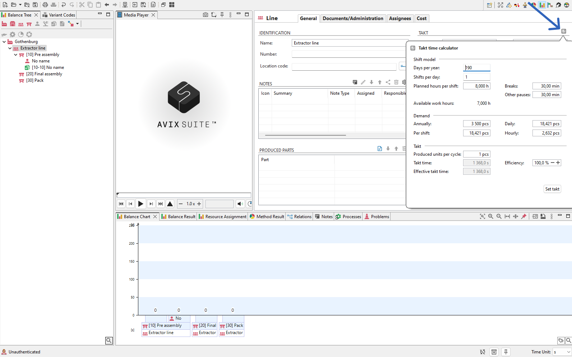Image resolution: width=572 pixels, height=357 pixels.
Task: Click the media player snapshot camera icon
Action: [x=205, y=15]
